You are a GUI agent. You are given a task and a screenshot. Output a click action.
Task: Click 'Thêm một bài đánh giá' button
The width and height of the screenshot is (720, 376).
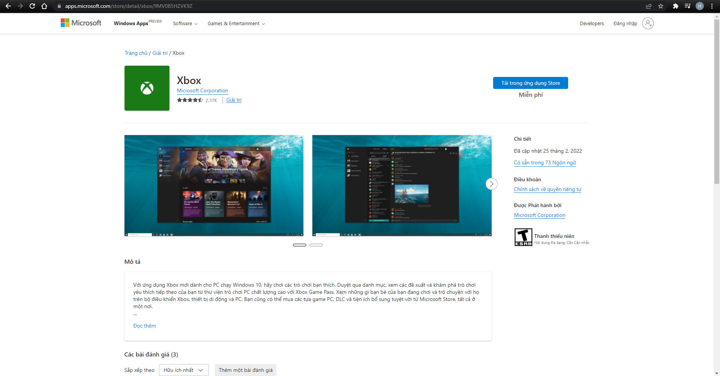pos(246,370)
